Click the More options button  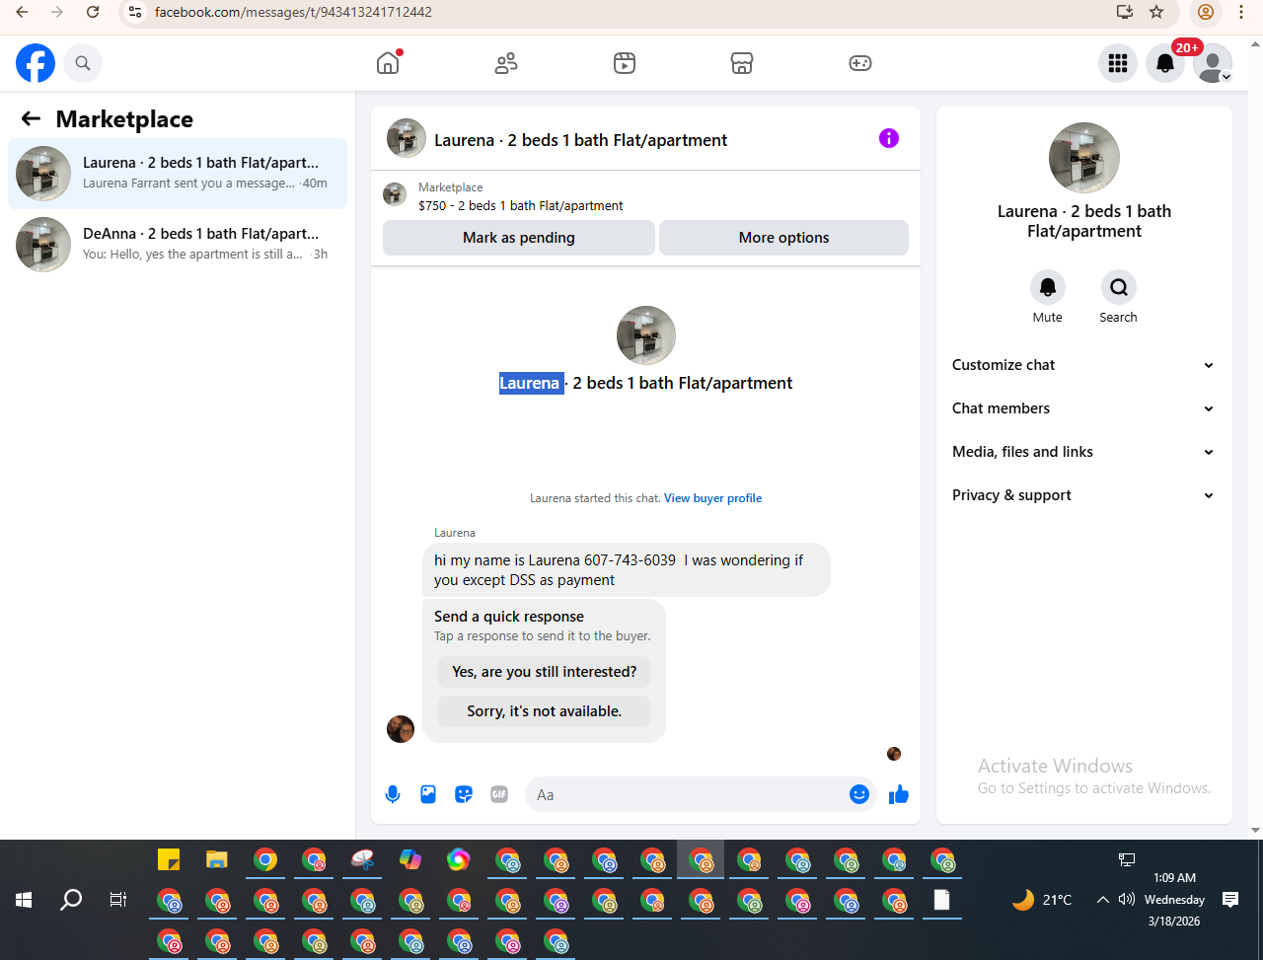(x=783, y=238)
